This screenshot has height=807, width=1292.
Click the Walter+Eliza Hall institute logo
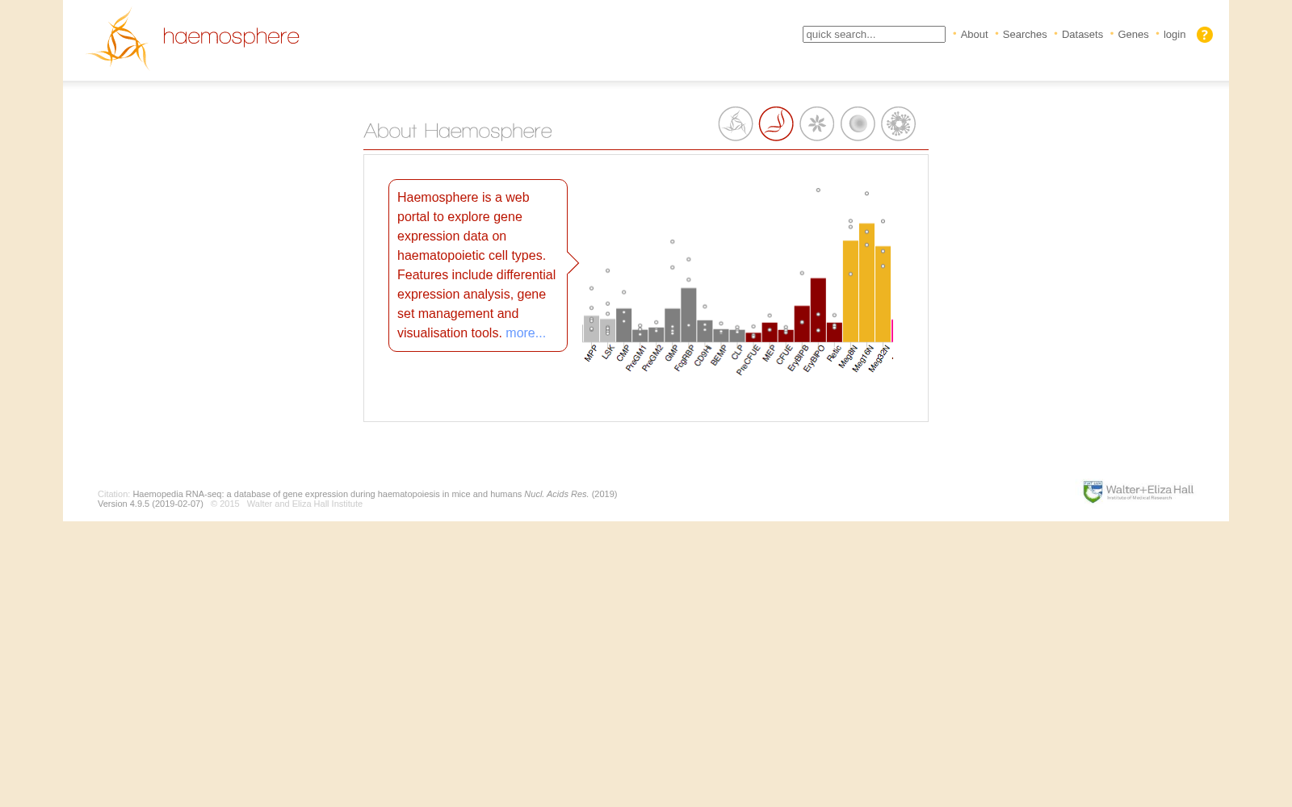(x=1139, y=491)
